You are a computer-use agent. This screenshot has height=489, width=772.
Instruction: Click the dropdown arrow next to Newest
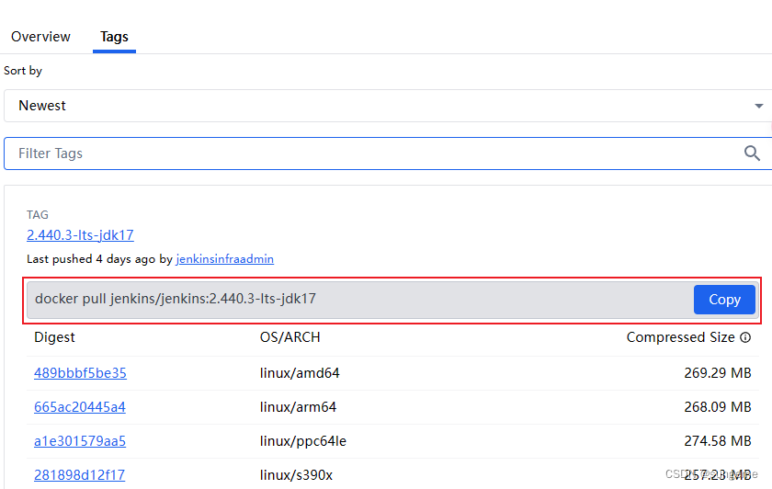[759, 106]
